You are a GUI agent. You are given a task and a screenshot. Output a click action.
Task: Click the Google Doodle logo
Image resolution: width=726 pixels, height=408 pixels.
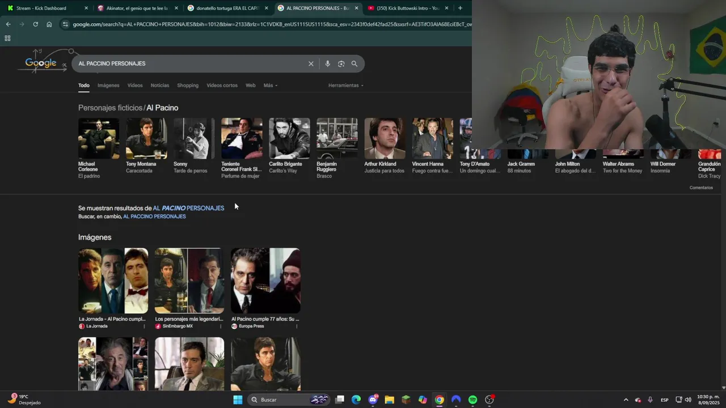(x=41, y=61)
